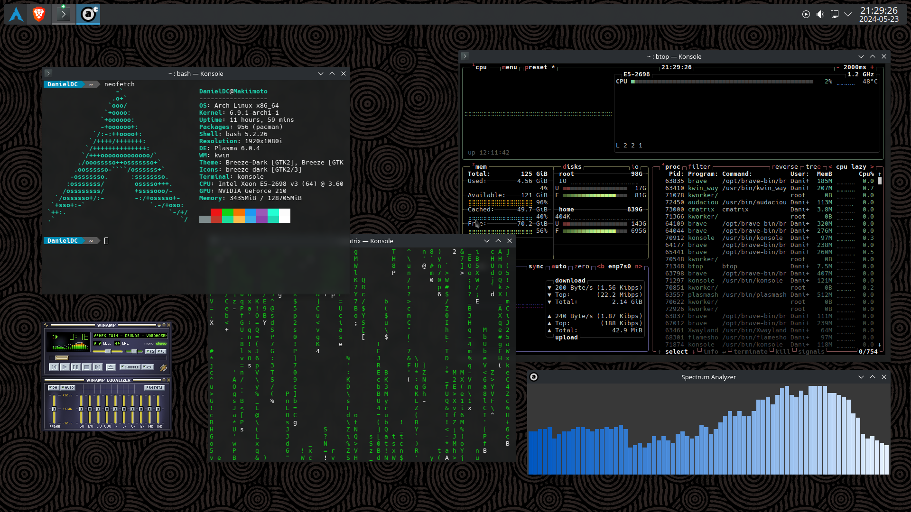Click signals in btop proc footer

click(x=811, y=352)
